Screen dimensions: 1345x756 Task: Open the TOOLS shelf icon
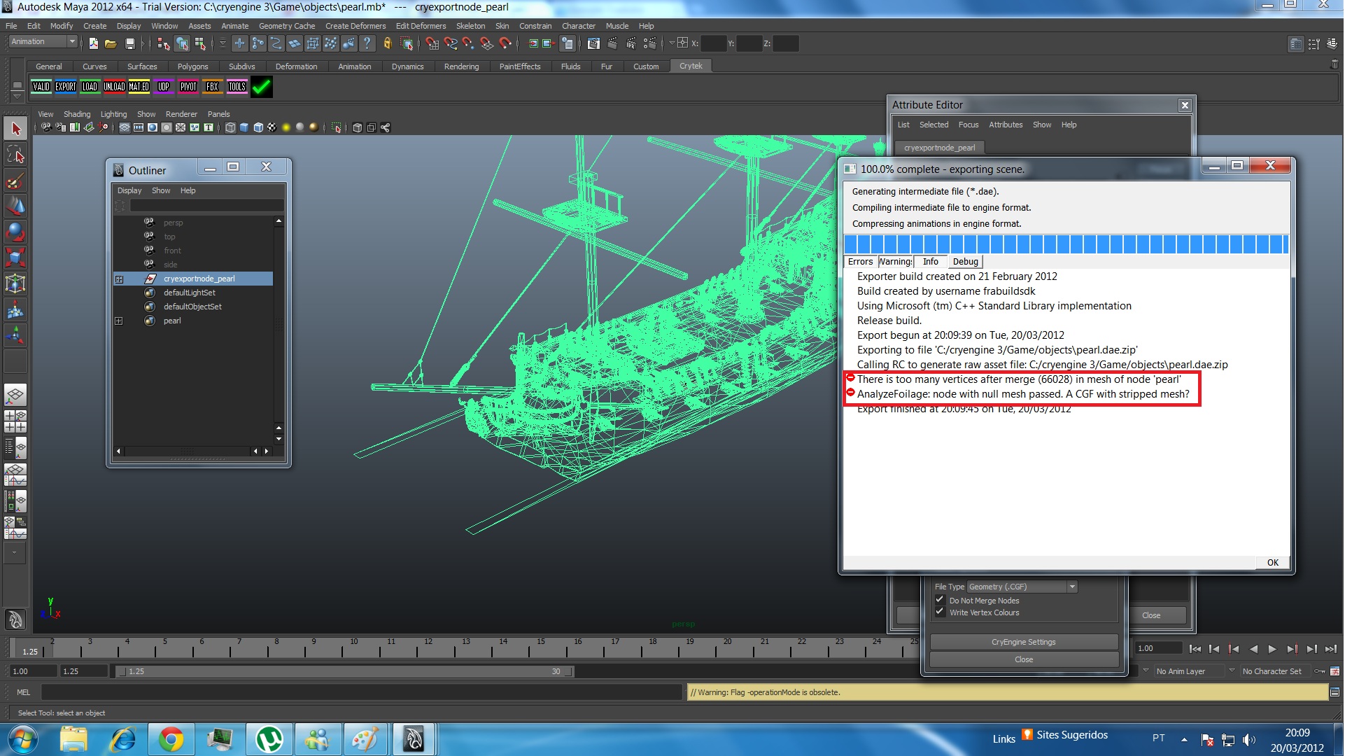click(x=237, y=87)
